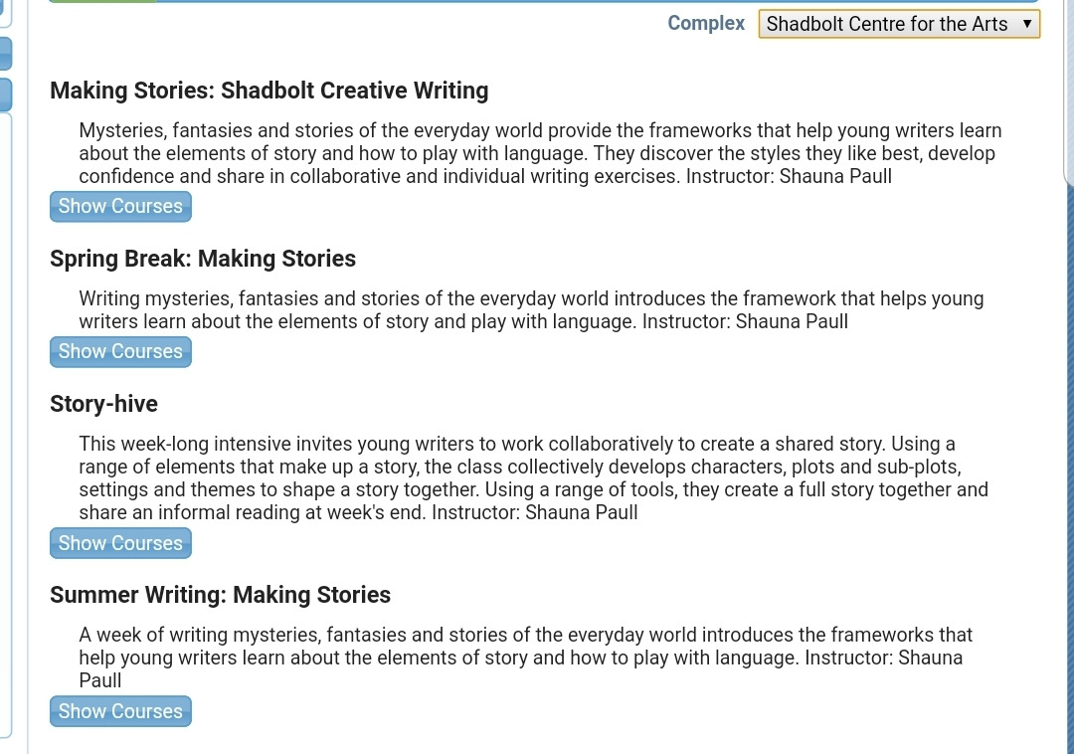The image size is (1074, 754).
Task: Click the Story-hive heading
Action: pos(103,404)
